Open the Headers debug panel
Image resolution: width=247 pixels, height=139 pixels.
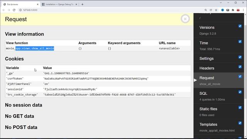point(207,68)
